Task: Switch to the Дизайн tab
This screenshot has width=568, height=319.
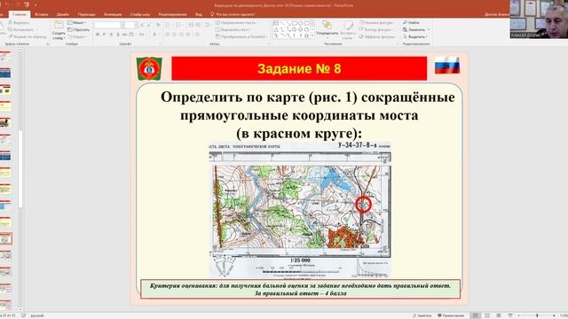Action: pyautogui.click(x=63, y=14)
